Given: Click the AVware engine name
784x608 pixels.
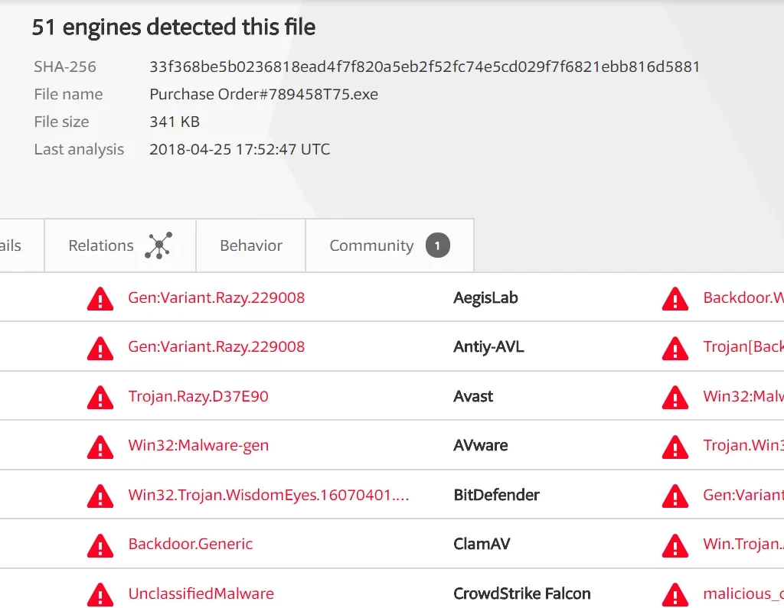Looking at the screenshot, I should point(481,445).
